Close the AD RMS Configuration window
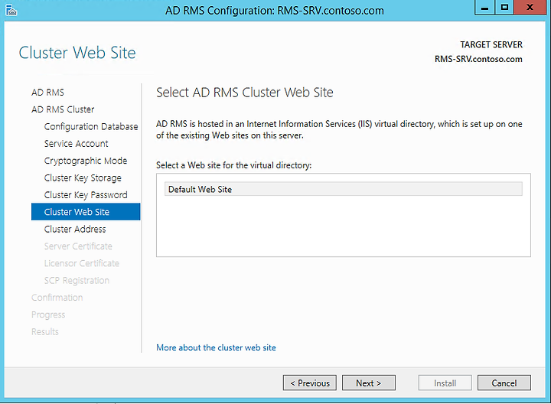Viewport: 551px width, 404px height. (530, 8)
